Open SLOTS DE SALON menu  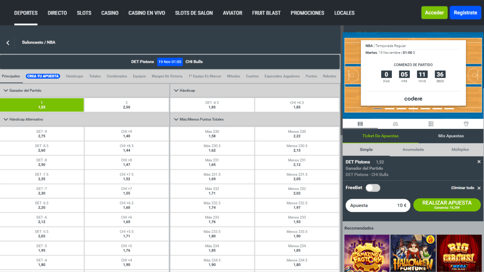coord(194,13)
